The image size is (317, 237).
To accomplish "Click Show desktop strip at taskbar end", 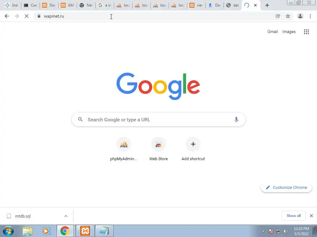I will point(315,231).
